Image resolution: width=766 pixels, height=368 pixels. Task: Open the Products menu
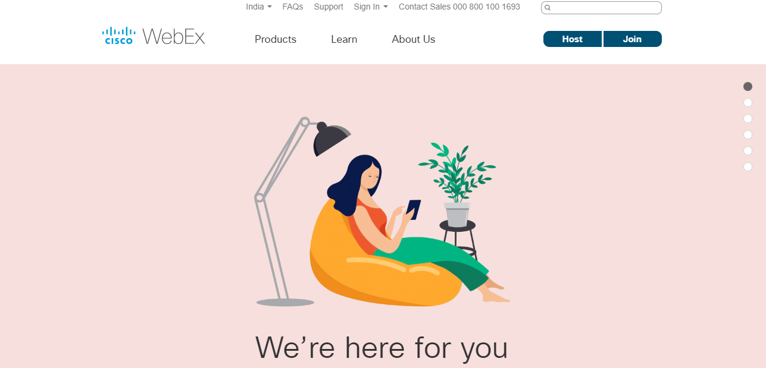(276, 39)
